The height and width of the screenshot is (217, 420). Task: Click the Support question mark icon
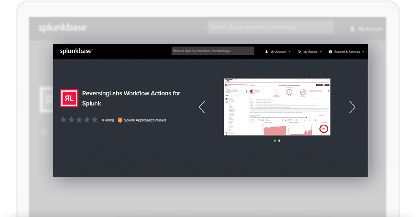[x=331, y=52]
